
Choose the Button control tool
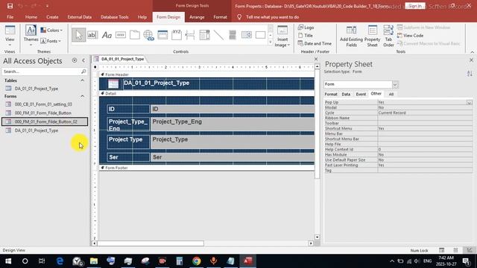click(121, 35)
